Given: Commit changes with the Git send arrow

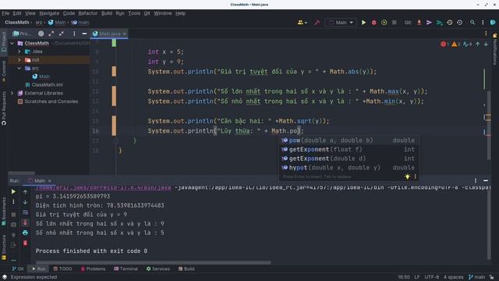Looking at the screenshot, I should pos(430,23).
